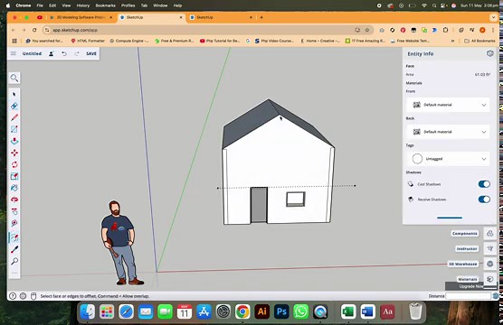Viewport: 503px width, 325px height.
Task: Open the Php Tutorial YouTube bookmark
Action: click(x=220, y=41)
